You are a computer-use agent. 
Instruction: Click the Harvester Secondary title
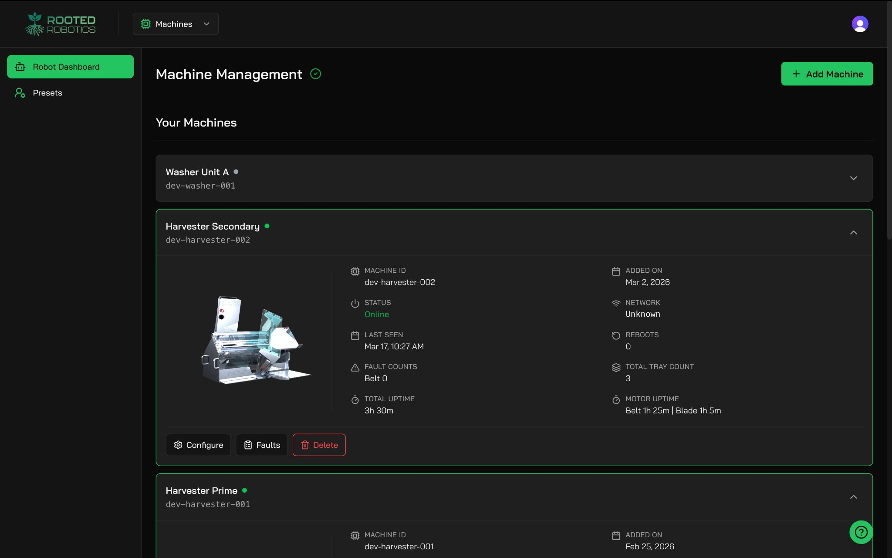point(213,227)
